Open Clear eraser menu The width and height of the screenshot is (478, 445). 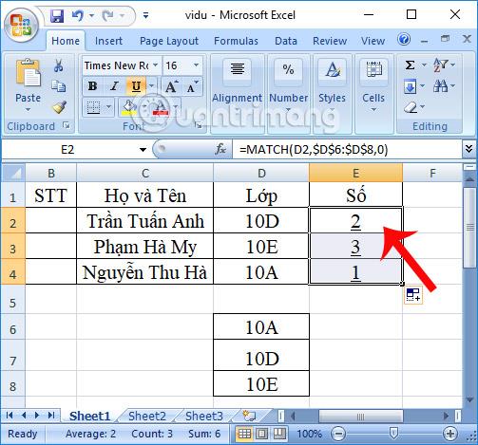(413, 107)
